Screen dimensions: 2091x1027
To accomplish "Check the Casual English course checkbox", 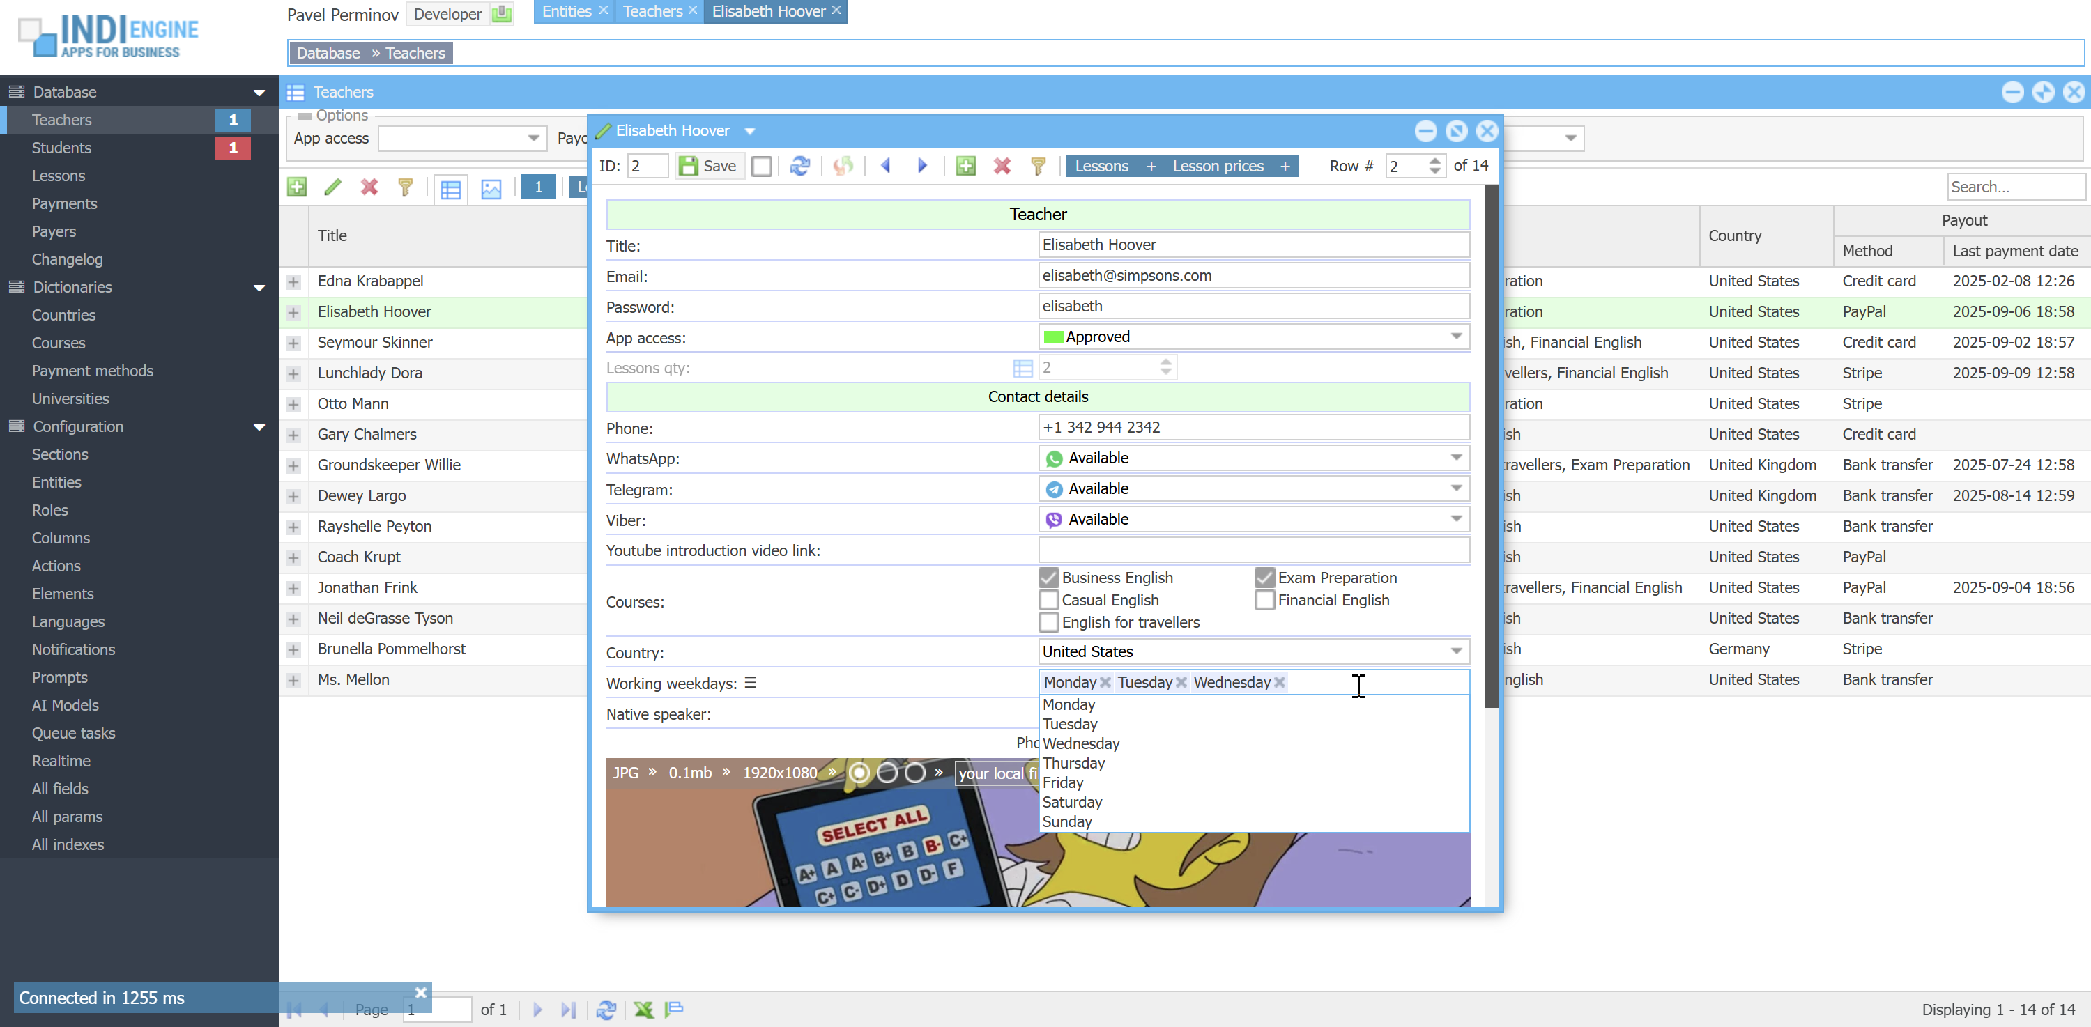I will (1049, 601).
